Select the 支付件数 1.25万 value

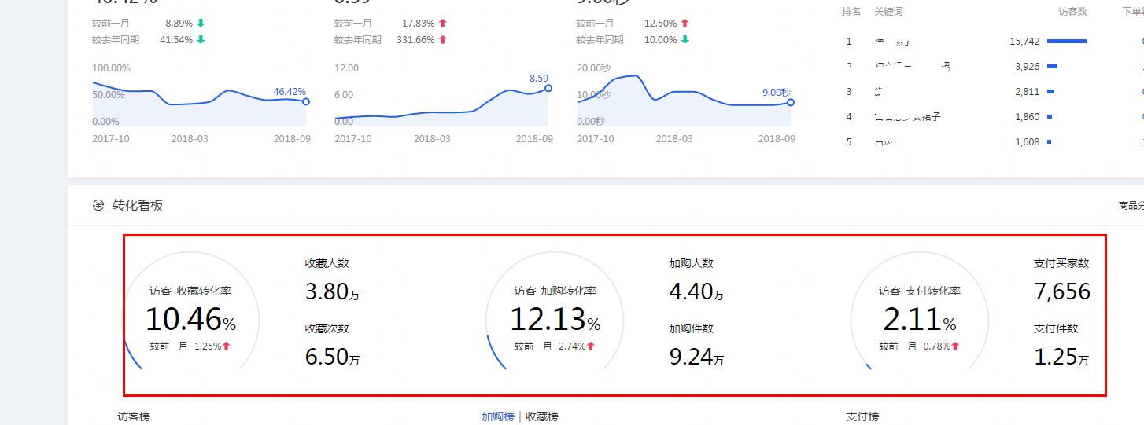pos(1061,357)
